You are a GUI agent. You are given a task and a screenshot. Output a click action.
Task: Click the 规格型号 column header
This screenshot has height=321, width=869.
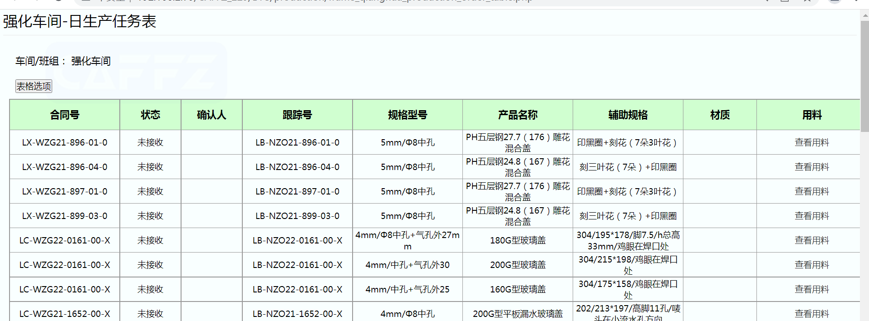click(407, 115)
